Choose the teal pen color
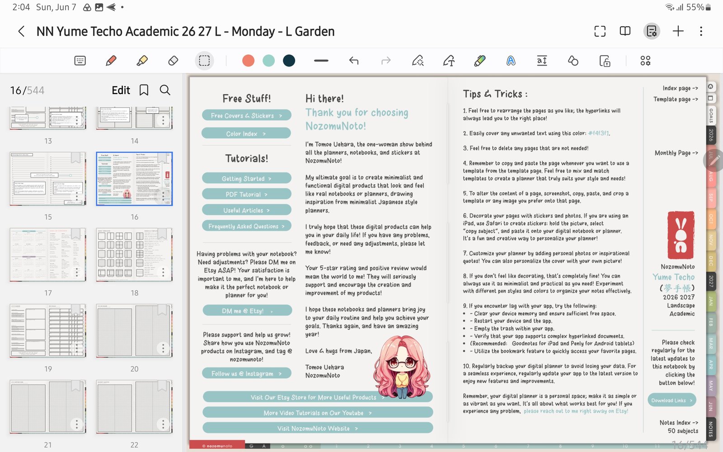723x452 pixels. 268,61
